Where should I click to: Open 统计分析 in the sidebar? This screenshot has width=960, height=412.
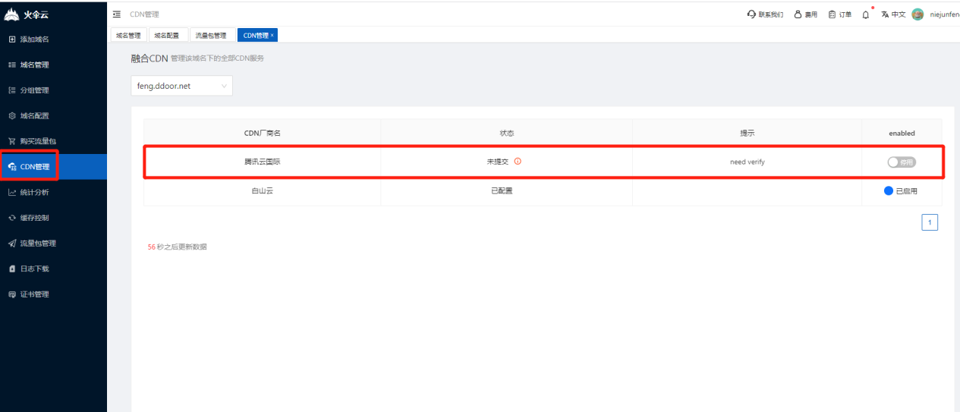pyautogui.click(x=34, y=192)
